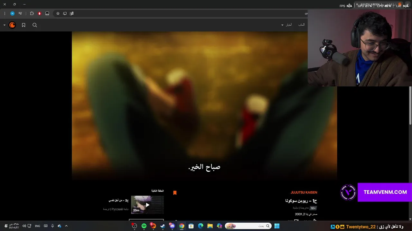Open notifications bell in tray
The width and height of the screenshot is (412, 231).
pos(5,226)
